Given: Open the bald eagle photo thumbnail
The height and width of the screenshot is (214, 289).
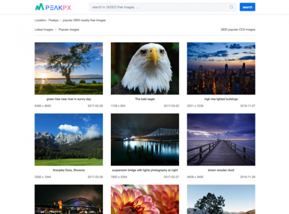Looking at the screenshot, I should tap(145, 68).
